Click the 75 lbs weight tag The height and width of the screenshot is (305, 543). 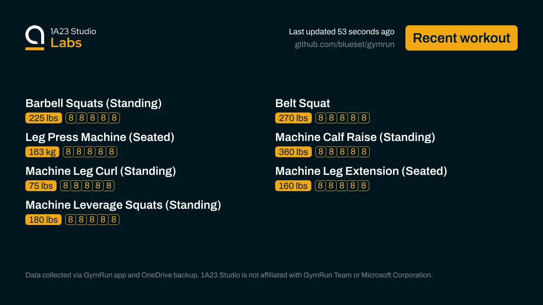pyautogui.click(x=41, y=186)
